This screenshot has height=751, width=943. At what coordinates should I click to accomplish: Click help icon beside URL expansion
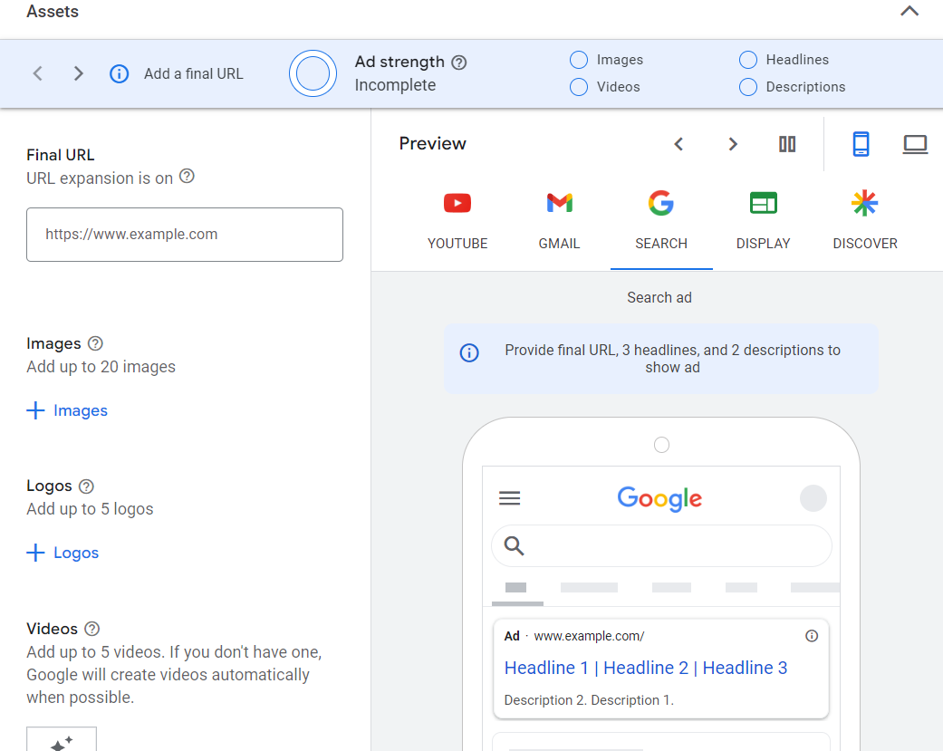pos(187,177)
